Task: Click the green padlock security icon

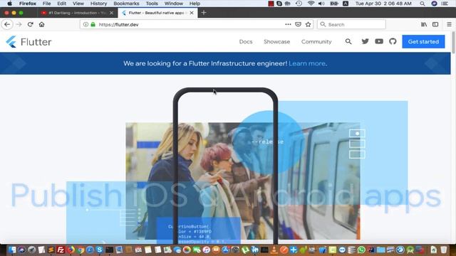Action: 93,24
